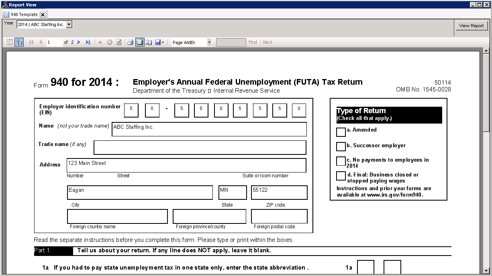Tick the Successor employer checkbox
Image resolution: width=492 pixels, height=276 pixels.
341,146
